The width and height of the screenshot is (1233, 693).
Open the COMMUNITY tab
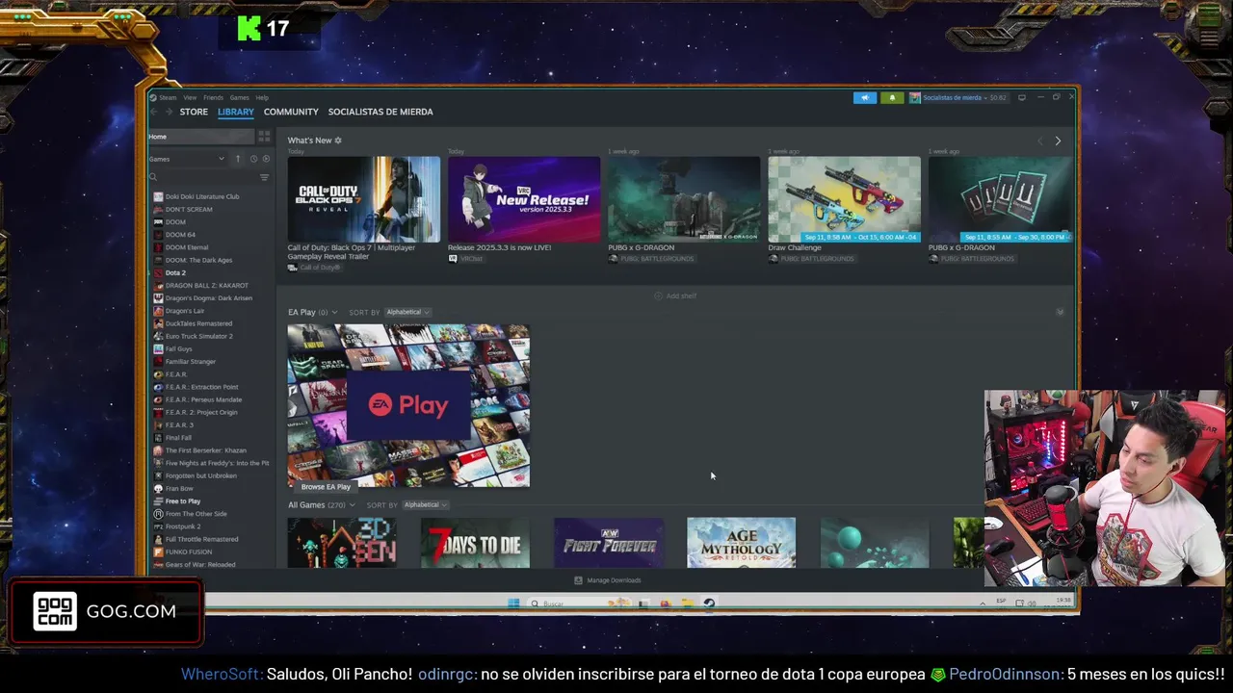[x=291, y=112]
